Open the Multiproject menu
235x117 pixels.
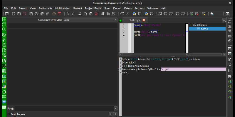click(x=62, y=8)
